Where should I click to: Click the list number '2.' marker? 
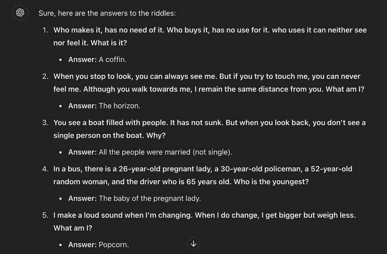coord(45,76)
